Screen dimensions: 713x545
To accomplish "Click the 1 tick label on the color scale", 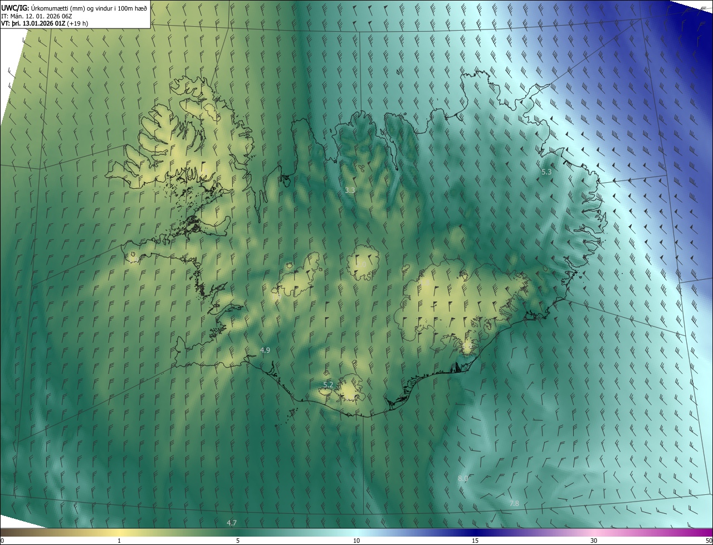I will click(x=119, y=541).
